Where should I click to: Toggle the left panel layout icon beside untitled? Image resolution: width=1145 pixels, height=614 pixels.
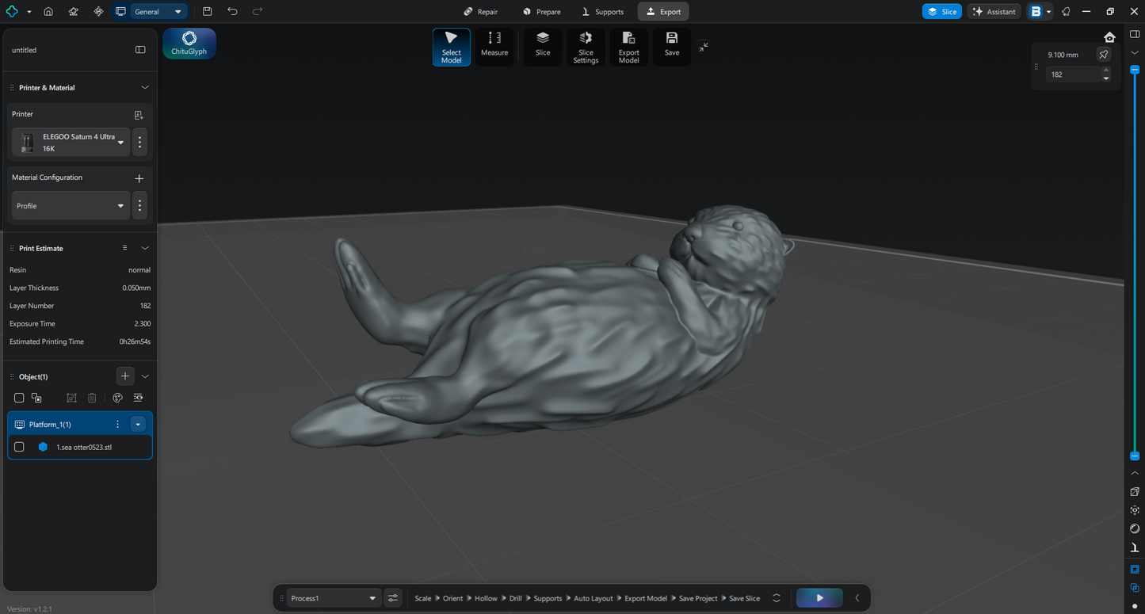[140, 50]
